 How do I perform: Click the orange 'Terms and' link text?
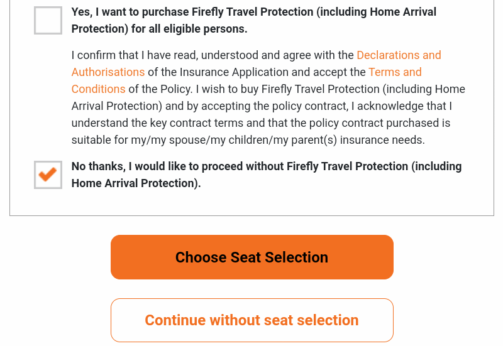[x=395, y=72]
